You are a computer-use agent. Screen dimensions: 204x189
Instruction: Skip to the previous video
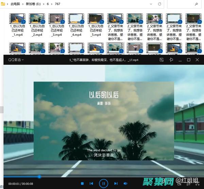click(91, 184)
